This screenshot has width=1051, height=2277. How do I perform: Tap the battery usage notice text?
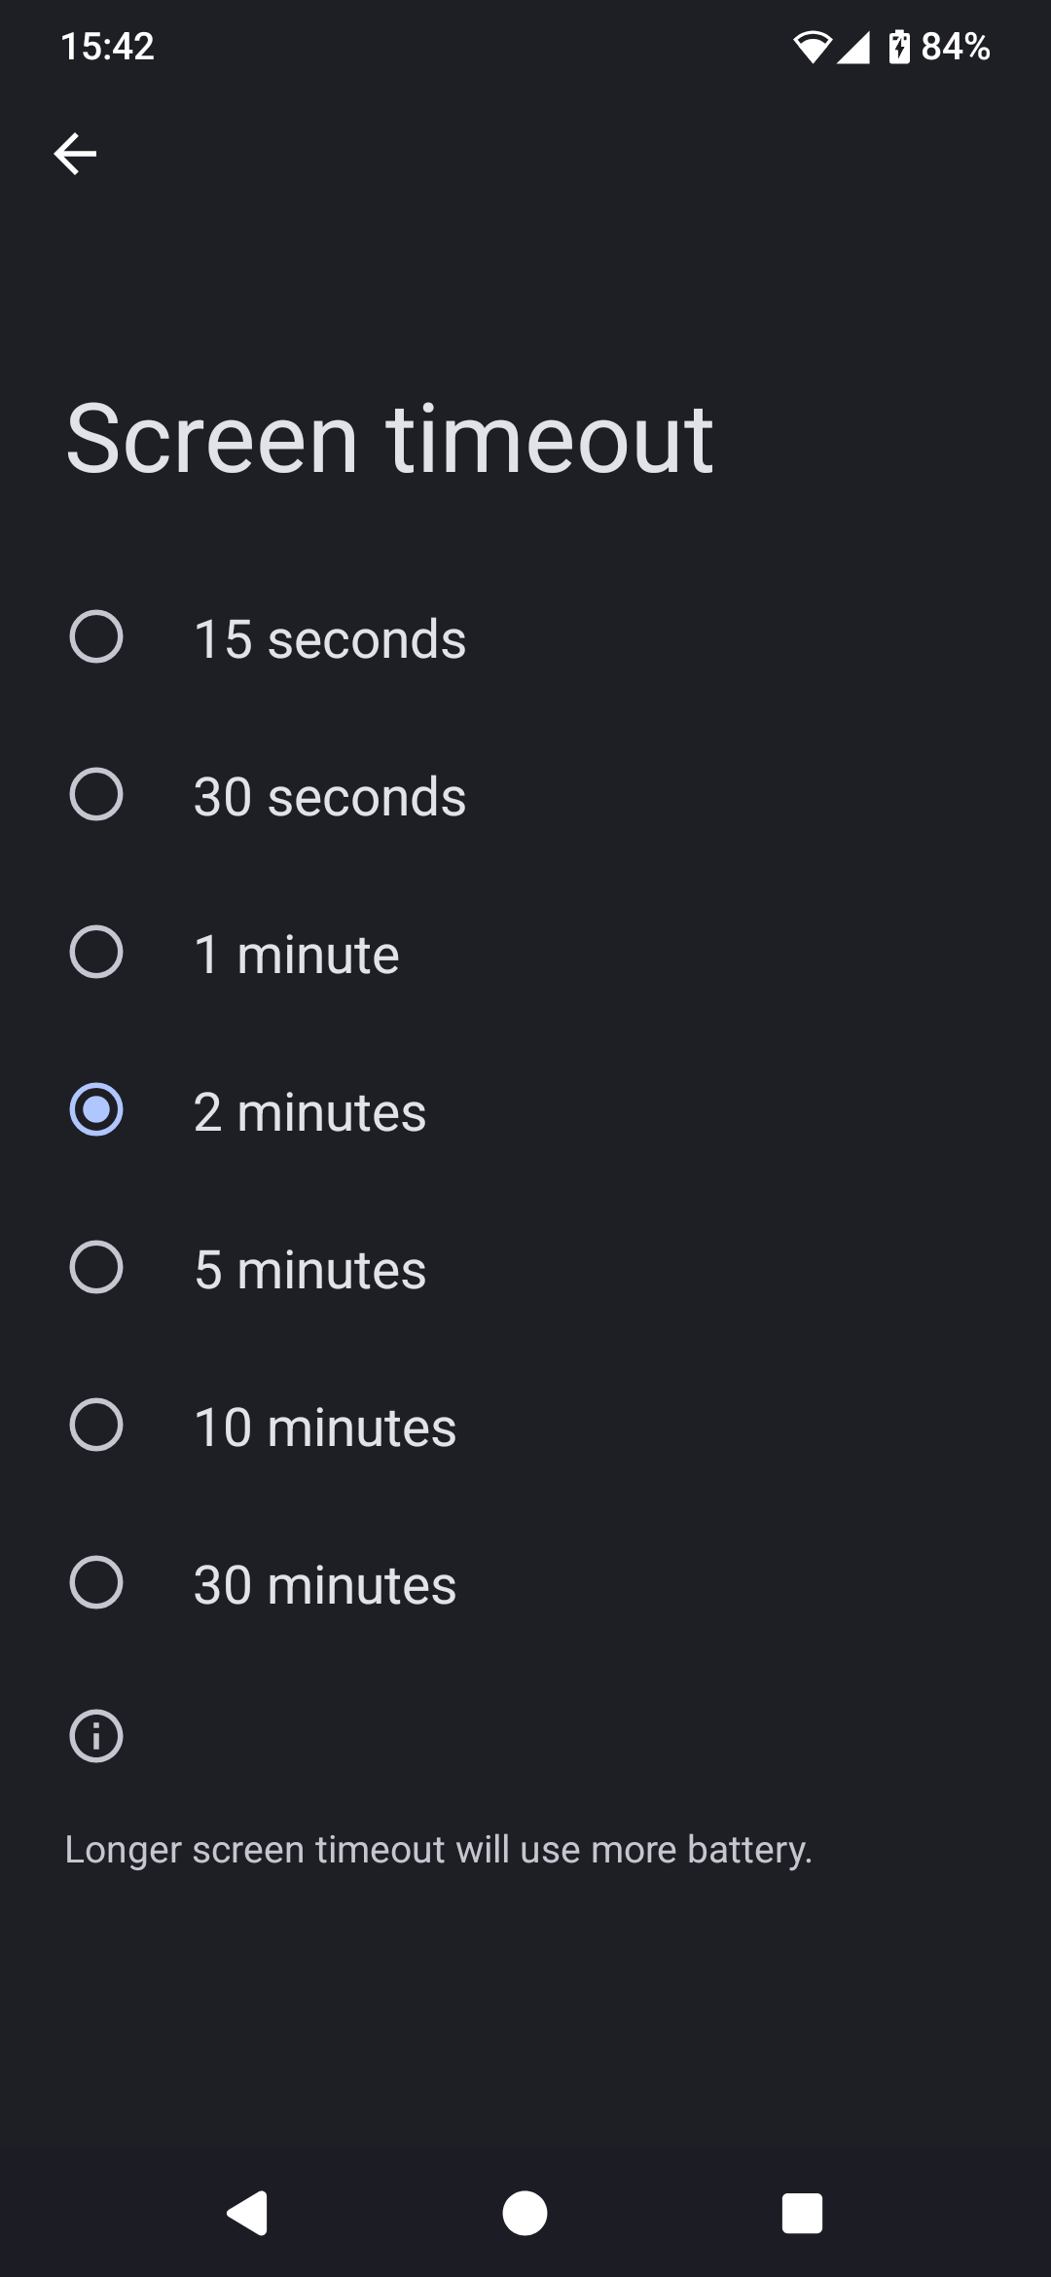click(438, 1850)
